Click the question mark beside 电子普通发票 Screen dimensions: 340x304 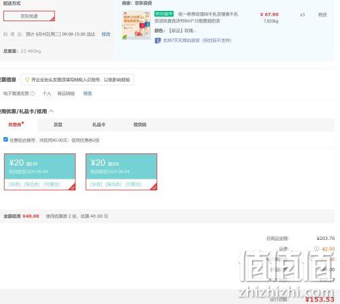tap(33, 93)
